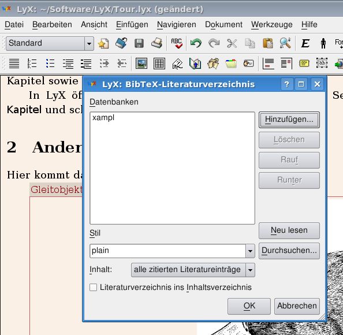
Task: Paste from clipboard icon
Action: coord(268,43)
